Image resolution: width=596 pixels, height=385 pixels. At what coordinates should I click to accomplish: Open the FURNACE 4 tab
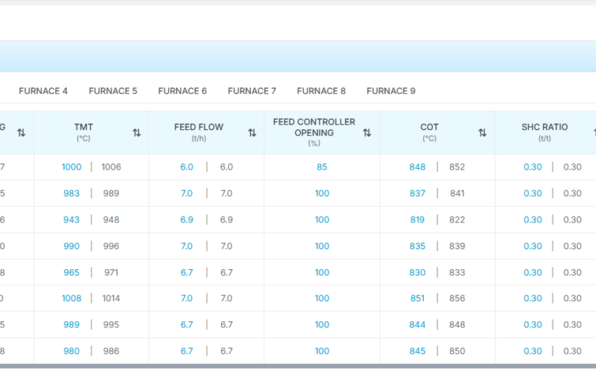point(43,91)
